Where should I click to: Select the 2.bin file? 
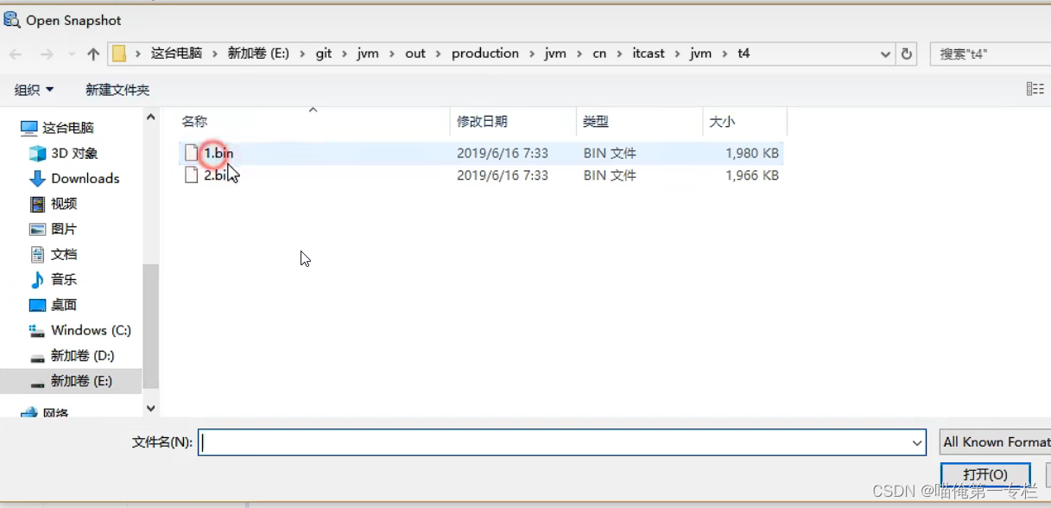(x=481, y=175)
